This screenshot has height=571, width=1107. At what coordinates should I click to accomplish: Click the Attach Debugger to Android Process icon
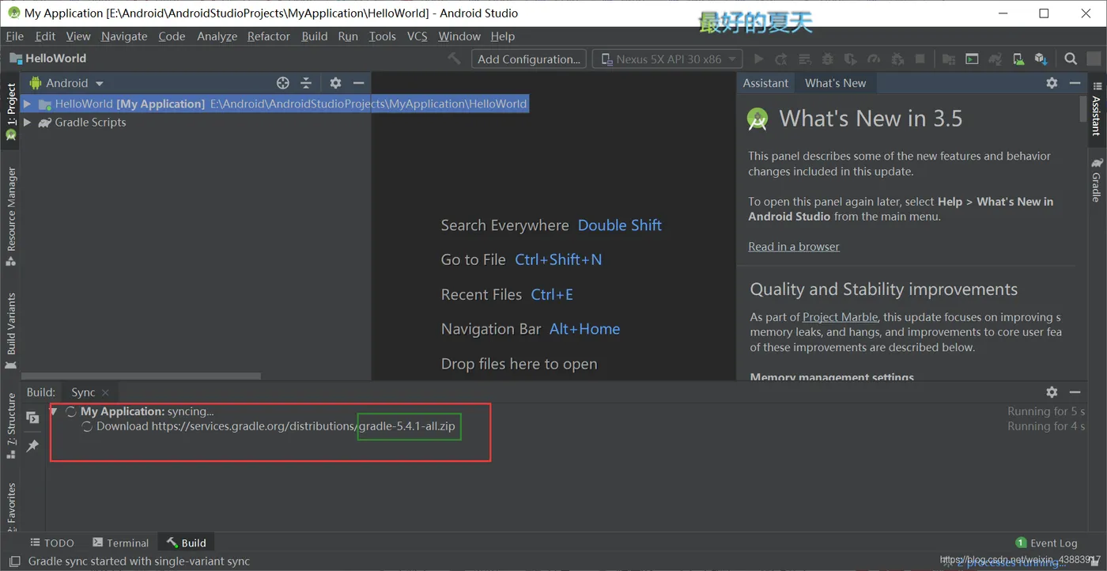[x=897, y=59]
